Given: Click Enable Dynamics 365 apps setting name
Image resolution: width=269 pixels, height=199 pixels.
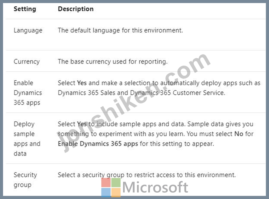Looking at the screenshot, I should coord(28,93).
